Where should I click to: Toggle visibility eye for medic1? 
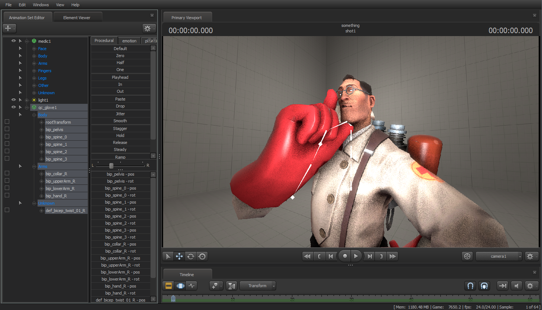pos(14,41)
